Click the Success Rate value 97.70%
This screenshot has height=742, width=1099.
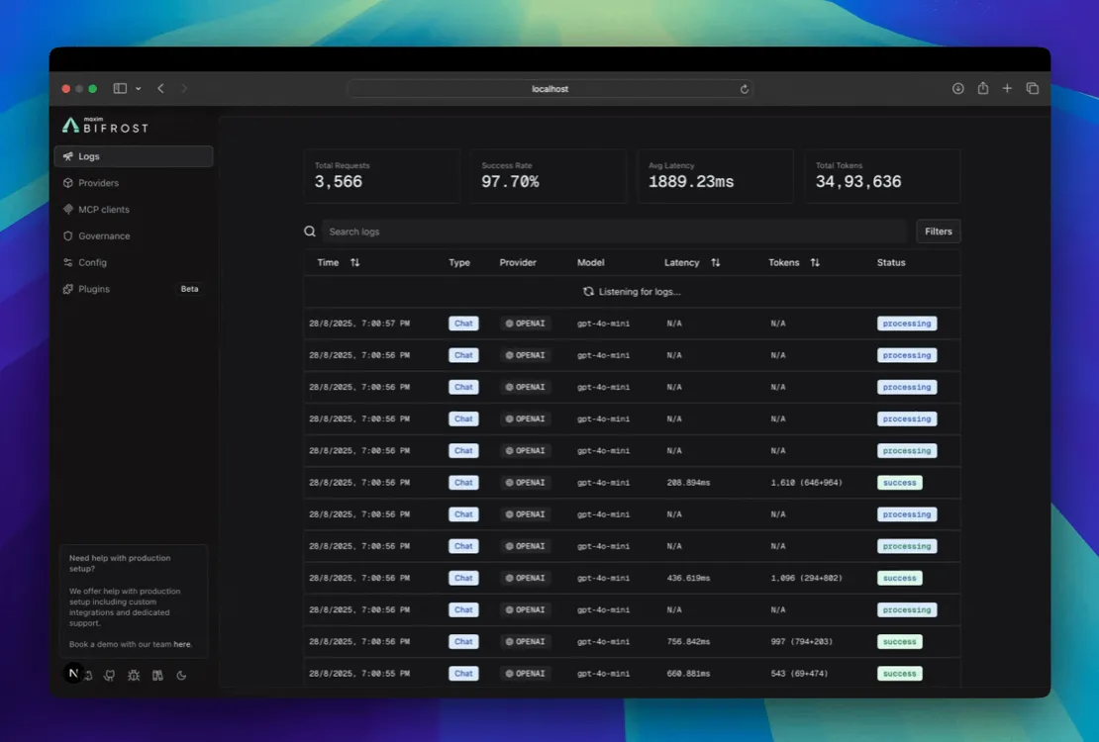[x=510, y=181]
